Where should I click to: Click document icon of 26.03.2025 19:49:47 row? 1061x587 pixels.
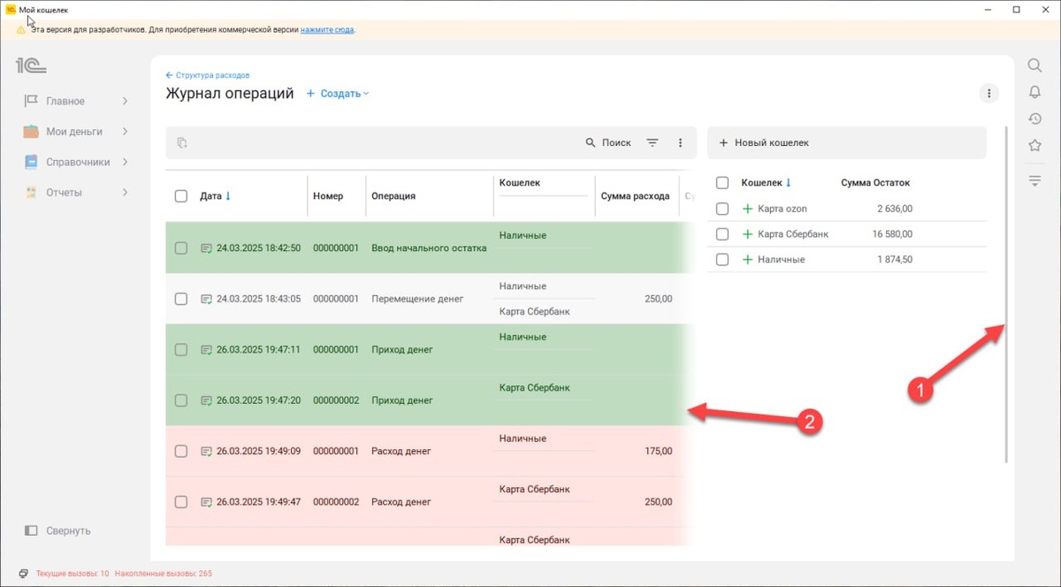coord(207,502)
